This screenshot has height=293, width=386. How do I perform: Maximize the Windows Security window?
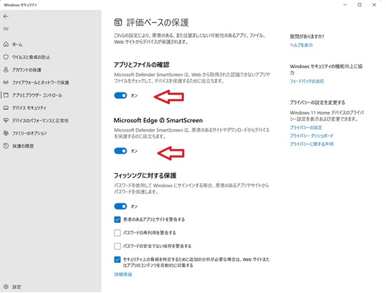tap(360, 4)
